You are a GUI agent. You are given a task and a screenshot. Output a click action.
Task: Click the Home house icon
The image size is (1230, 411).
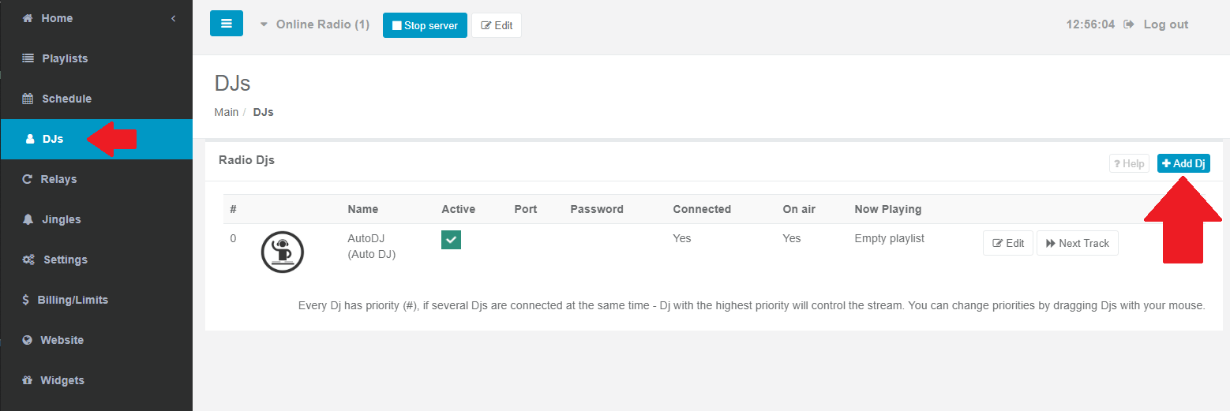coord(28,18)
